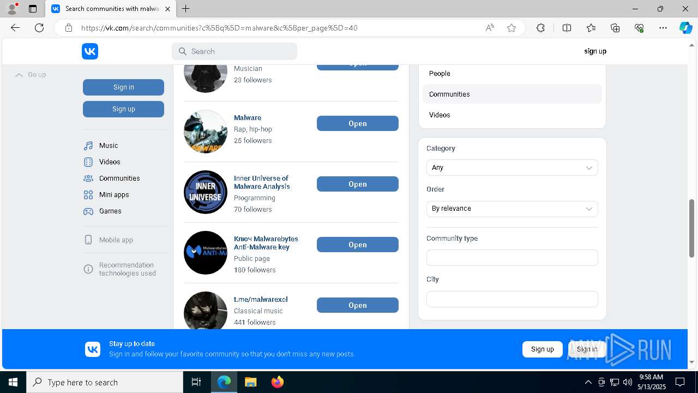Select the People search filter
The height and width of the screenshot is (393, 698).
512,74
